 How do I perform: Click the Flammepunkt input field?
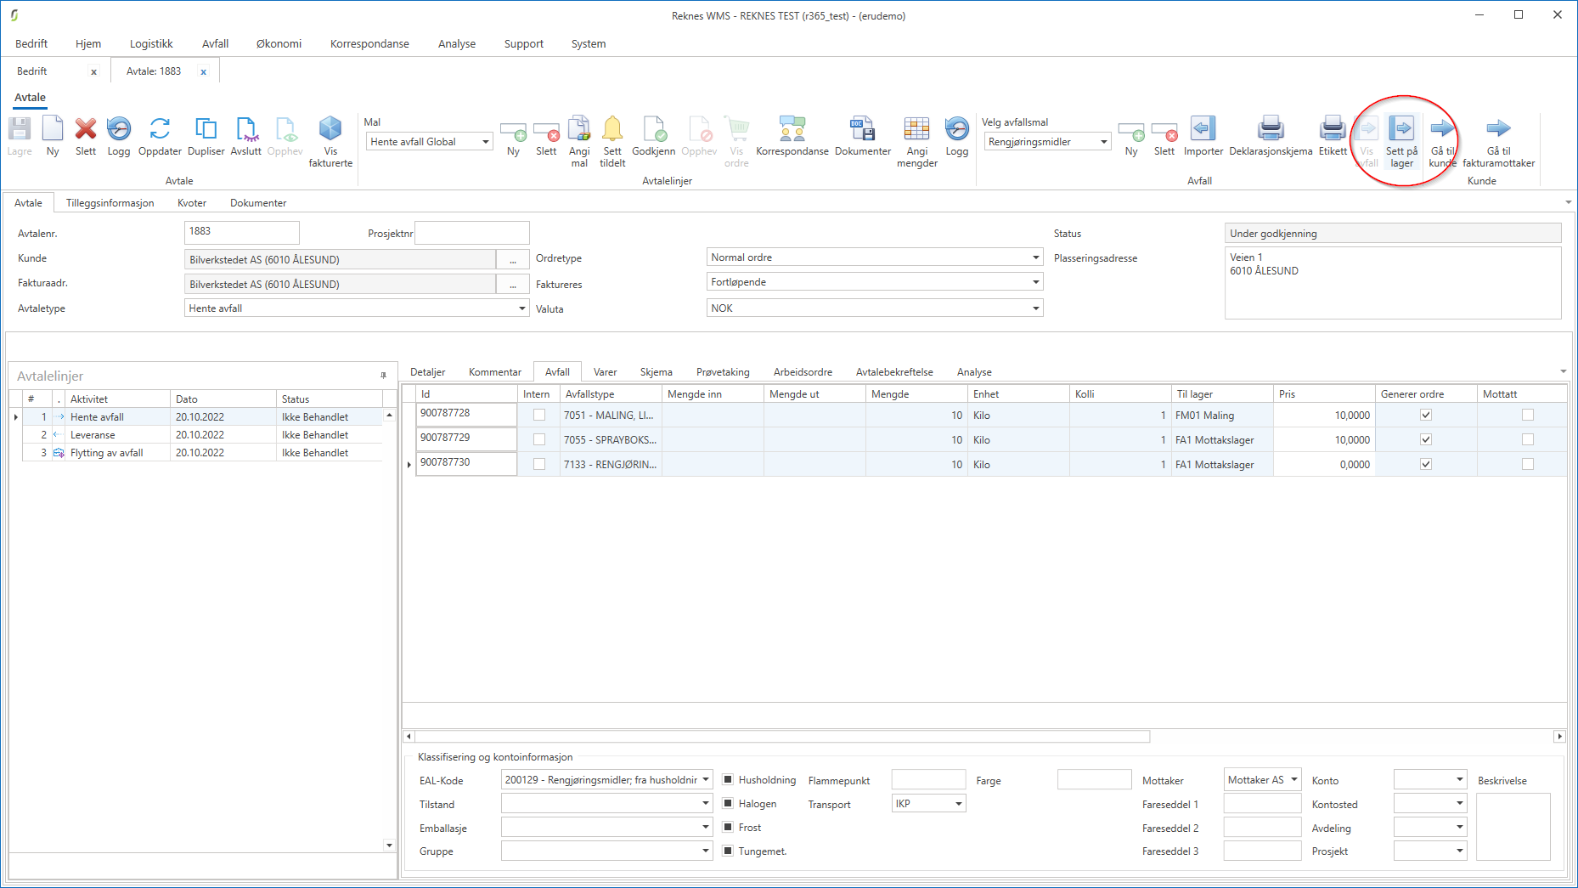(928, 780)
